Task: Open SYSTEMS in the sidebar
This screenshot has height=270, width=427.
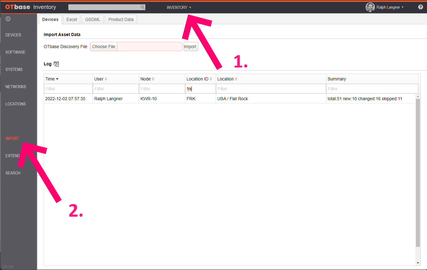Action: tap(14, 69)
